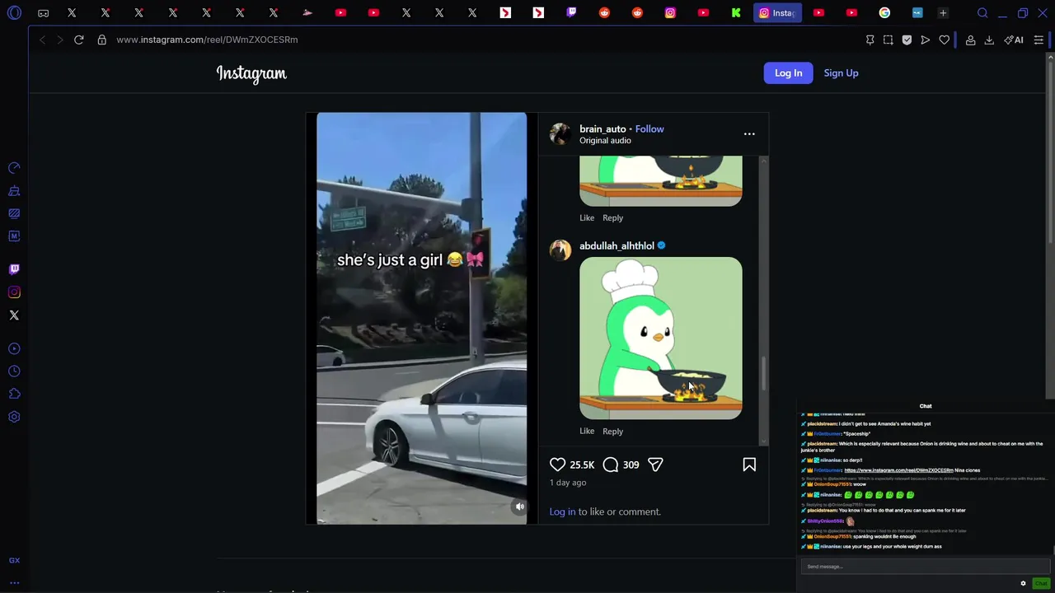Open the Opera GX main menu logo

tap(14, 13)
